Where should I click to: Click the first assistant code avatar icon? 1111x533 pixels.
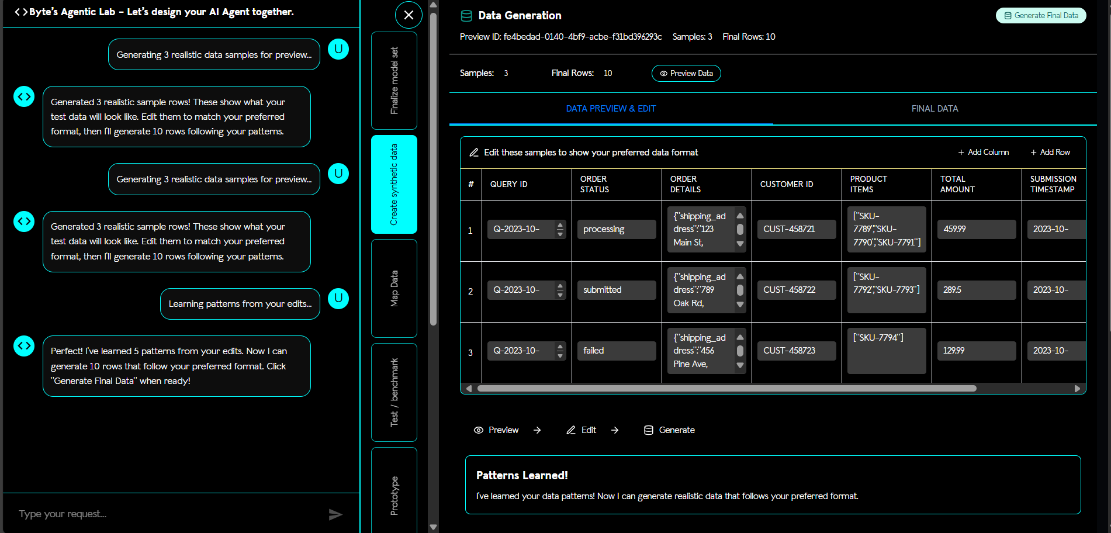click(24, 96)
